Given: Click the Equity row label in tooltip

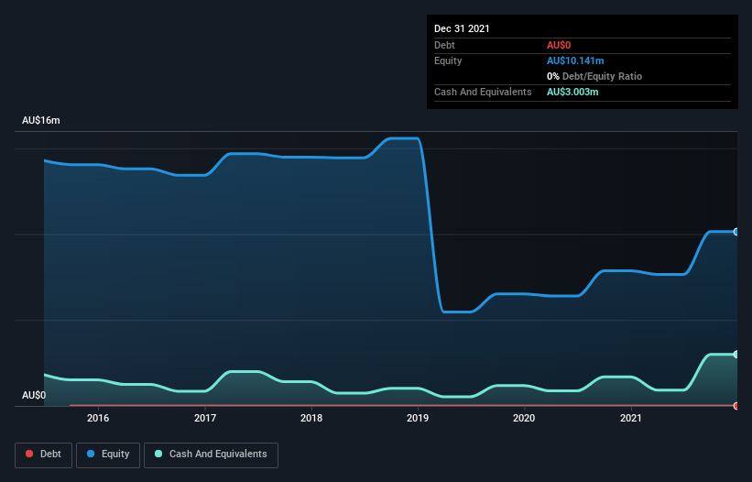Looking at the screenshot, I should point(448,60).
